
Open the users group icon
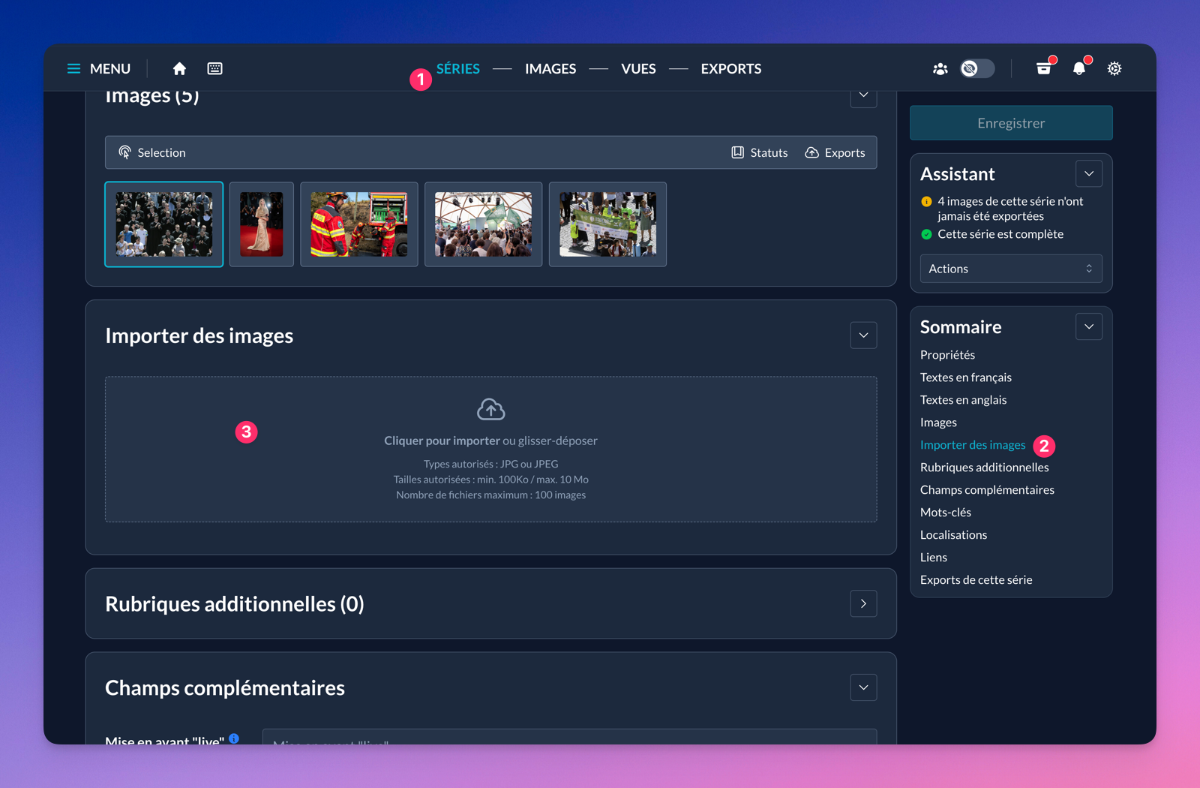(940, 69)
